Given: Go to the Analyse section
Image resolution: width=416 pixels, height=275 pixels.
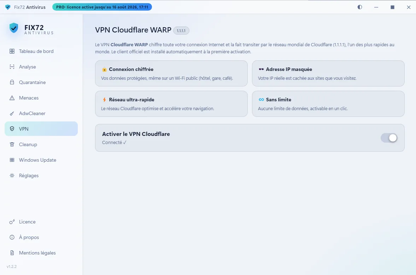Looking at the screenshot, I should pos(41,67).
